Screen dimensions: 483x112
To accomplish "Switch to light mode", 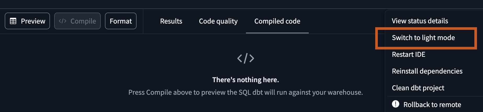I will (x=423, y=38).
